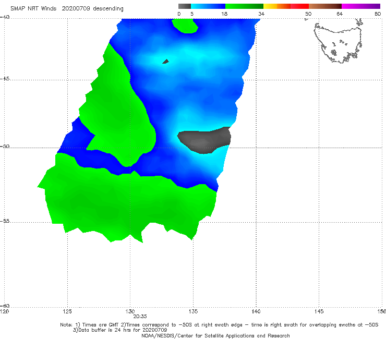
Task: Click the color bar label 18
Action: [224, 14]
